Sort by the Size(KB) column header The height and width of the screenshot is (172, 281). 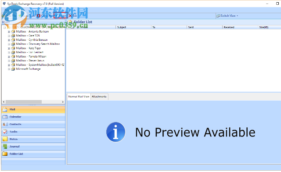[270, 27]
